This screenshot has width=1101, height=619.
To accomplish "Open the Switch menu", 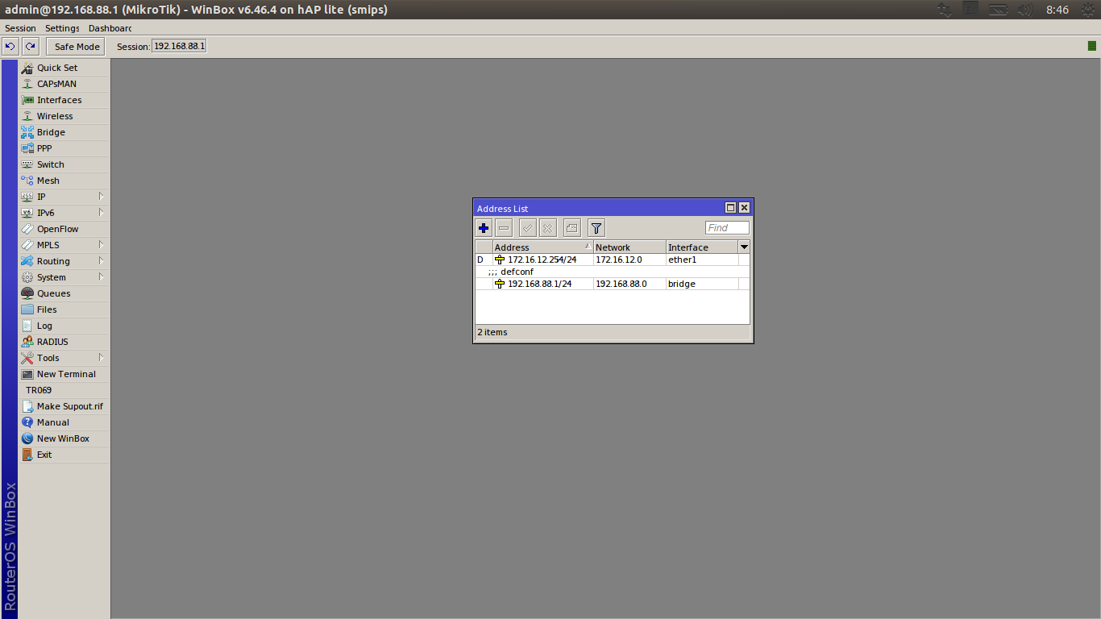I will coord(64,164).
